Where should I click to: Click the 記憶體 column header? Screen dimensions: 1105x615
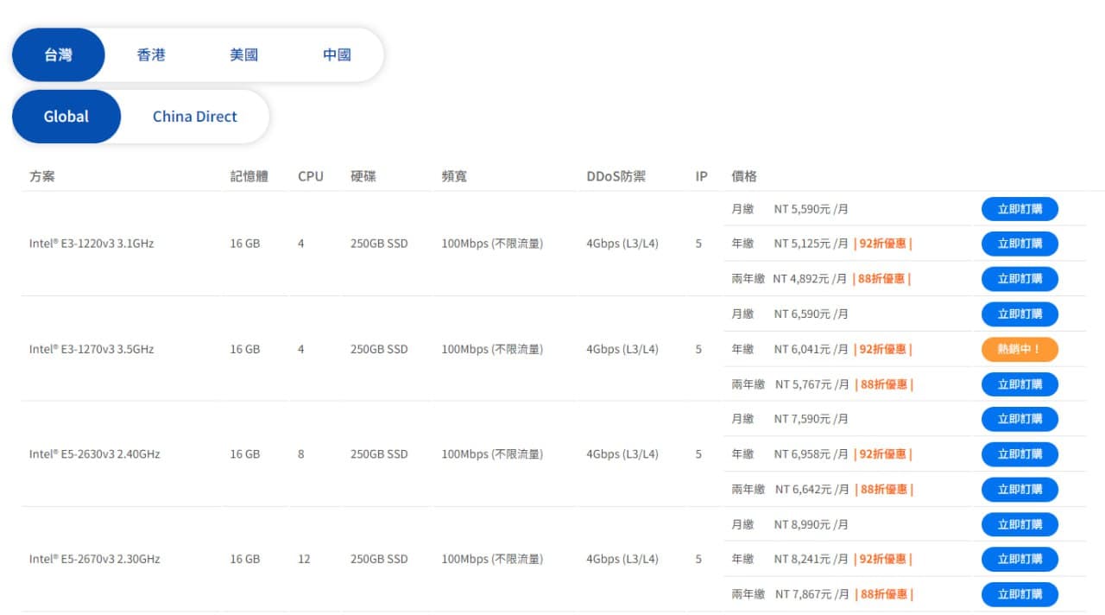click(x=249, y=176)
